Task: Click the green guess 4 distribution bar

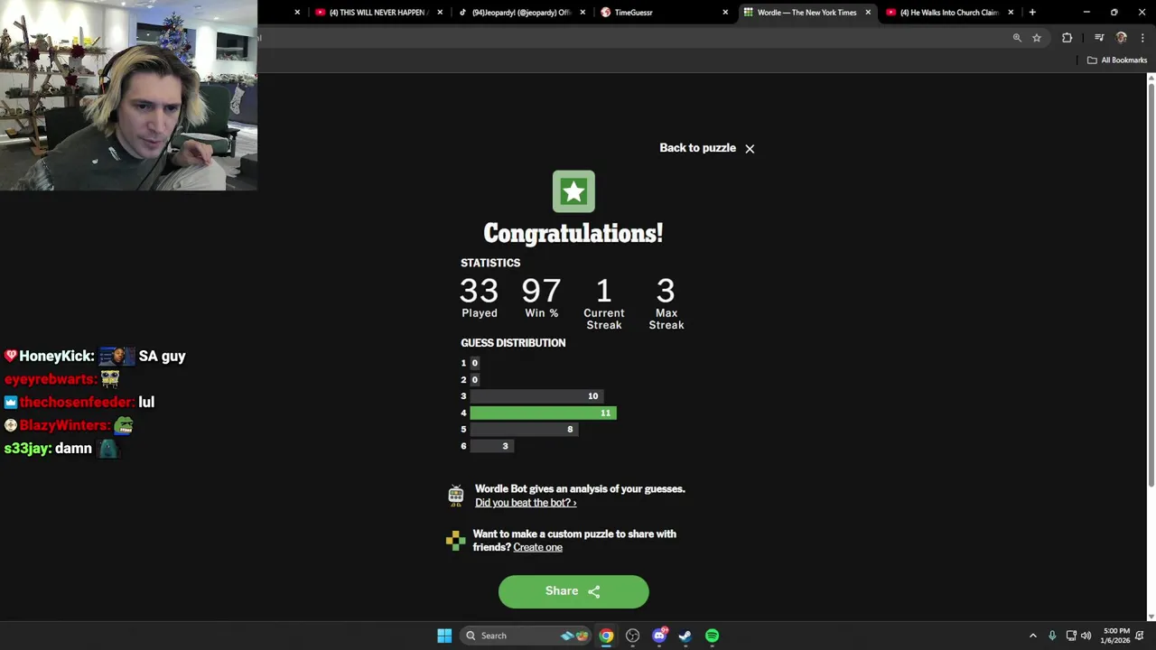Action: pos(543,413)
